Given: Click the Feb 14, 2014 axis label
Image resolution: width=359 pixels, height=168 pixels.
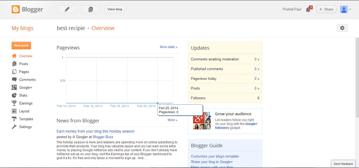Looking at the screenshot, I should point(66,106).
